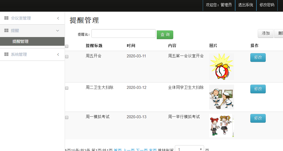Open the exam girls image thumbnail
Image resolution: width=283 pixels, height=151 pixels.
[x=221, y=126]
